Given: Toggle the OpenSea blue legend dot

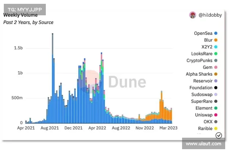Looking at the screenshot, I should (216, 33).
